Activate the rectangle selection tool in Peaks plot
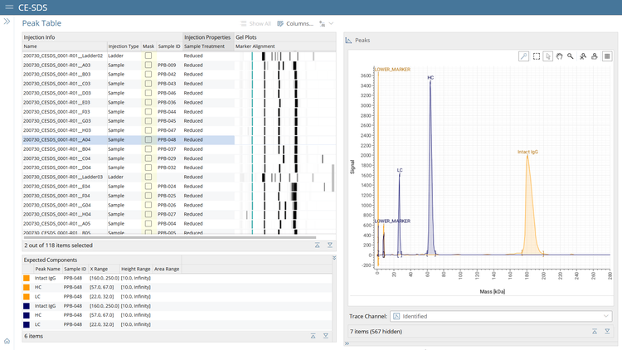622x350 pixels. pyautogui.click(x=536, y=56)
